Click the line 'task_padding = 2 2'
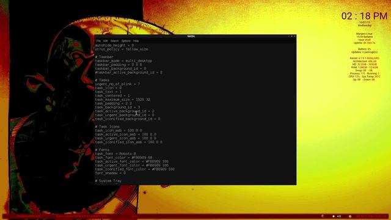 click(x=114, y=103)
